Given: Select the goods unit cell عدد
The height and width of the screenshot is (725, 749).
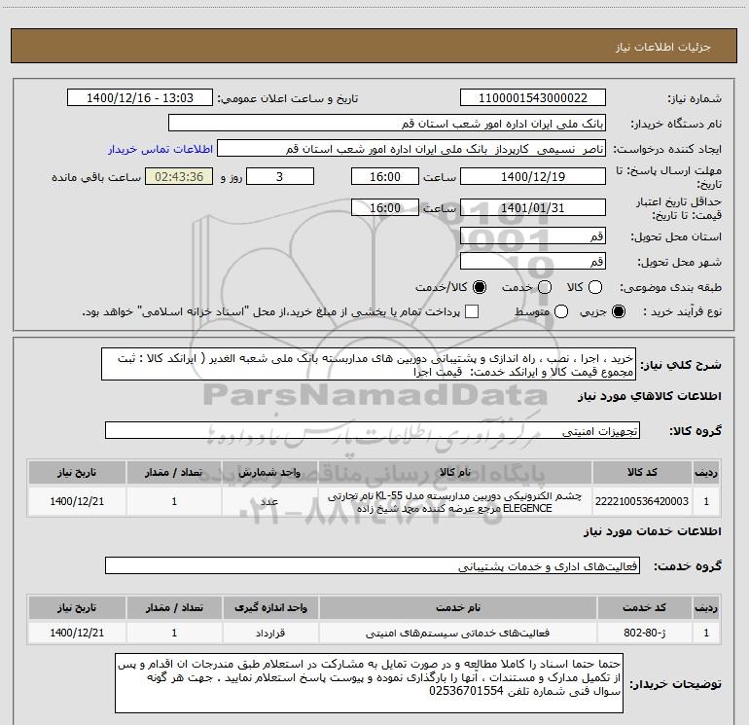Looking at the screenshot, I should (x=268, y=501).
